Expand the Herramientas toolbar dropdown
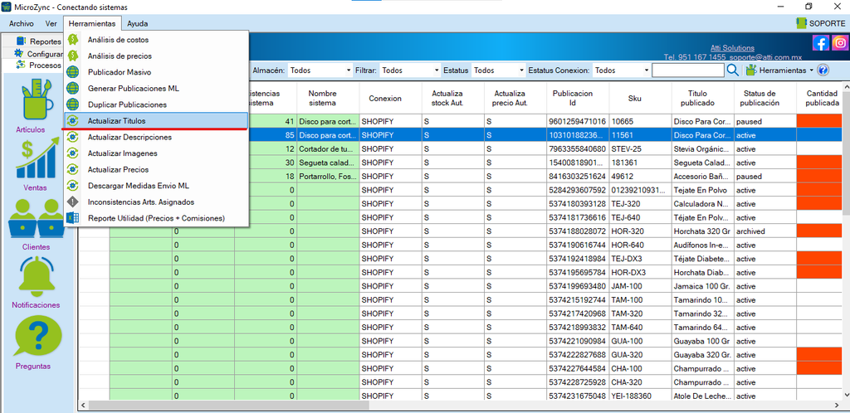Viewport: 850px width, 413px height. tap(811, 70)
